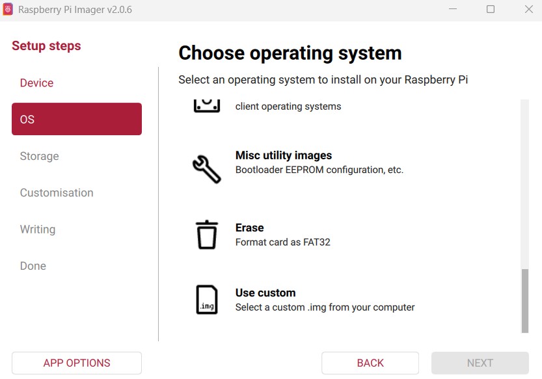Screen dimensions: 542x379
Task: Click the OS list scrollbar thumb
Action: pyautogui.click(x=525, y=300)
